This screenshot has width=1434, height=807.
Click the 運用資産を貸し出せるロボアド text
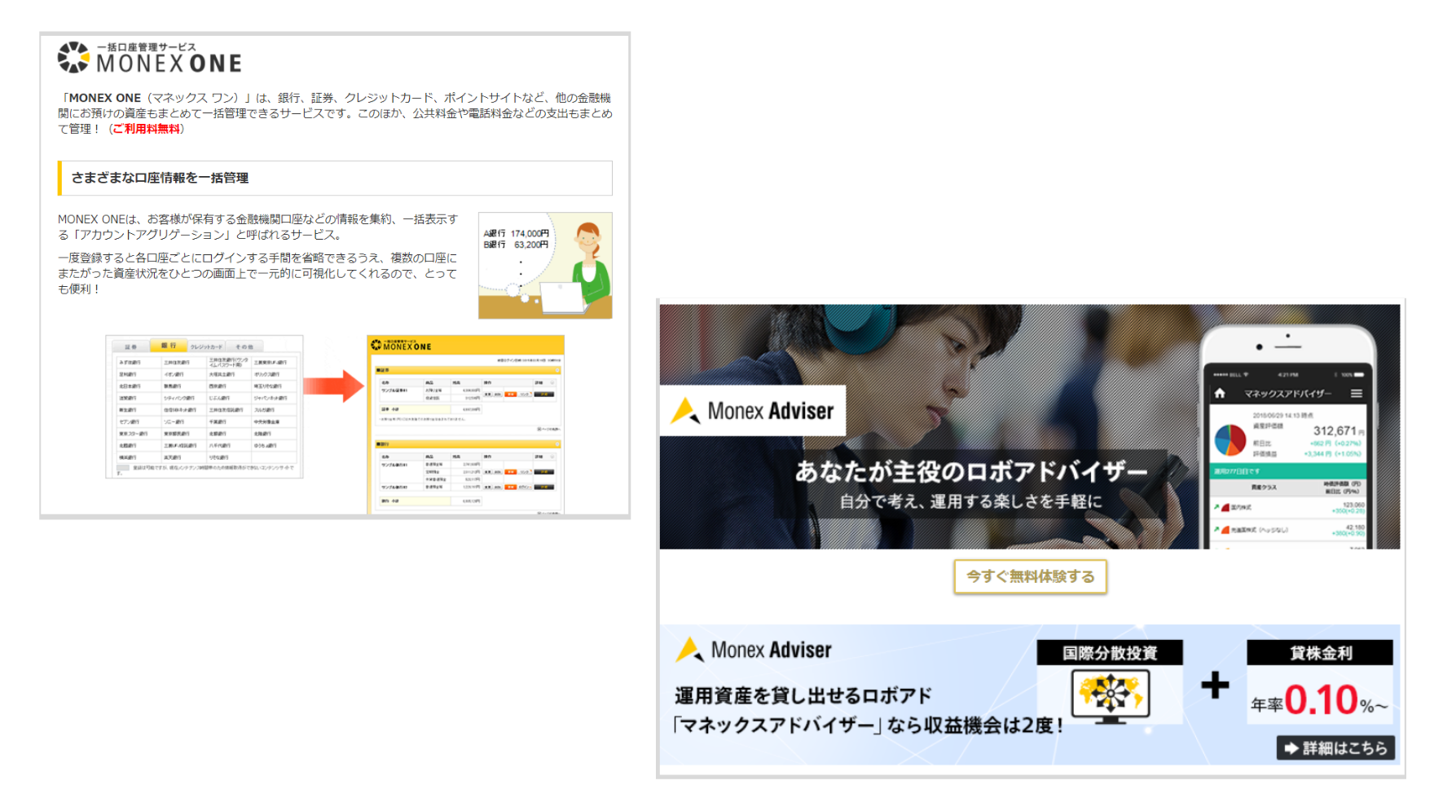pyautogui.click(x=803, y=695)
